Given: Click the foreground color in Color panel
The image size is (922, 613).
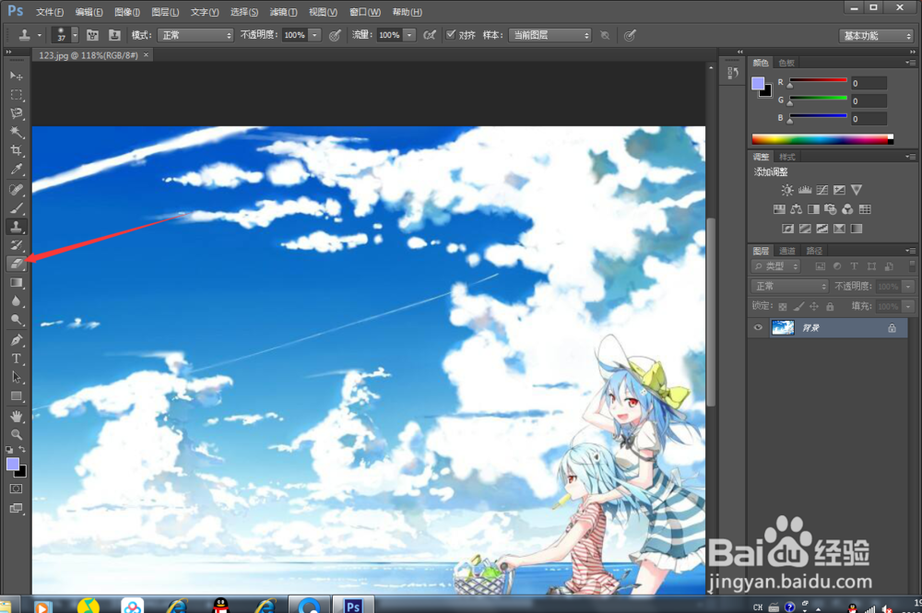Looking at the screenshot, I should [x=758, y=84].
